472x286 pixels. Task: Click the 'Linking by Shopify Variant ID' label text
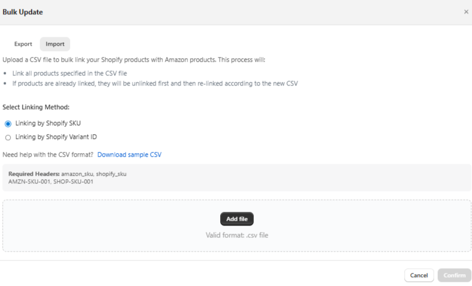[56, 137]
